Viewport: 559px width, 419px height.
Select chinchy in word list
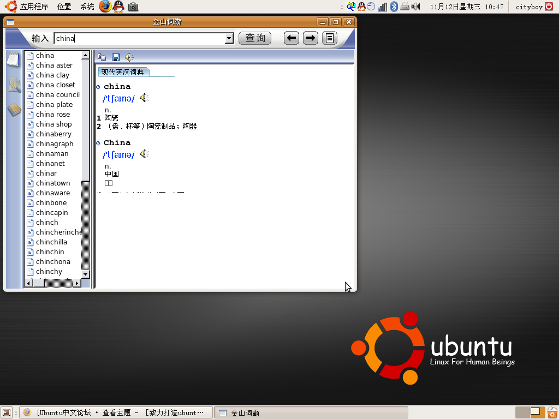coord(49,272)
